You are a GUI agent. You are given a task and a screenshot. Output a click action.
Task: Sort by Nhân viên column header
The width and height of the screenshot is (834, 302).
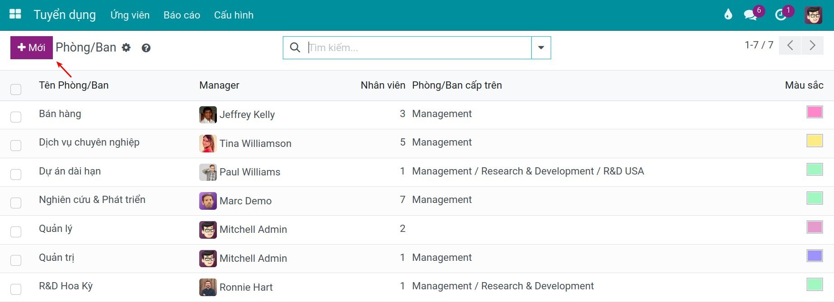[x=383, y=85]
